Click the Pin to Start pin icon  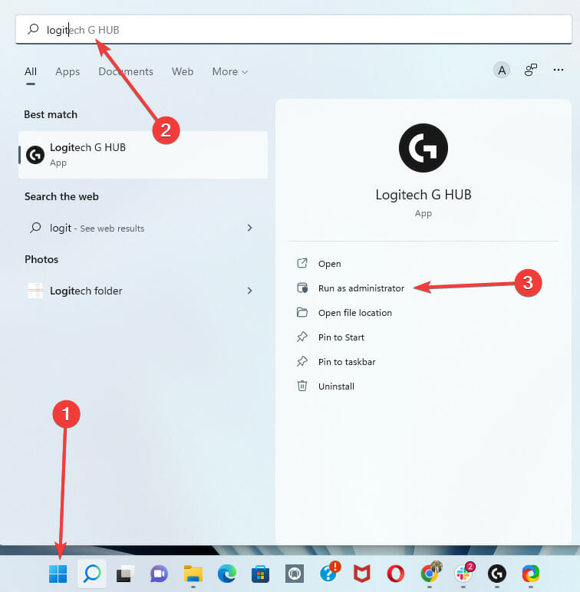point(302,337)
